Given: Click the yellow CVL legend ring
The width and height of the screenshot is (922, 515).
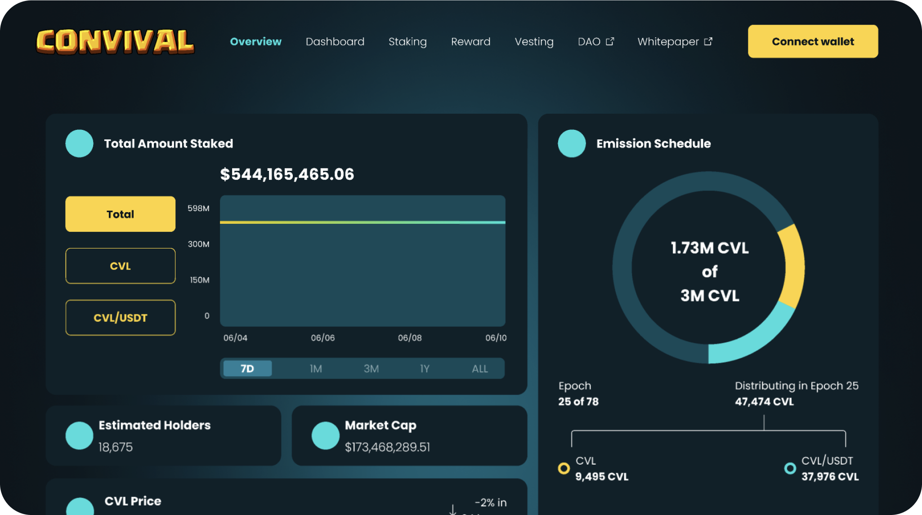Looking at the screenshot, I should [x=564, y=468].
